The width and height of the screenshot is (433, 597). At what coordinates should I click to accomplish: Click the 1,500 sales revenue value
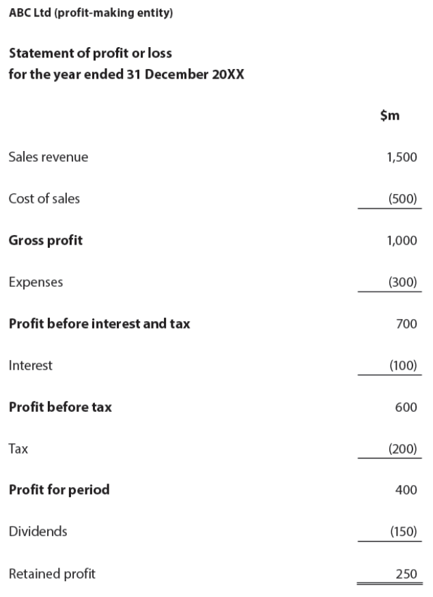pyautogui.click(x=402, y=157)
